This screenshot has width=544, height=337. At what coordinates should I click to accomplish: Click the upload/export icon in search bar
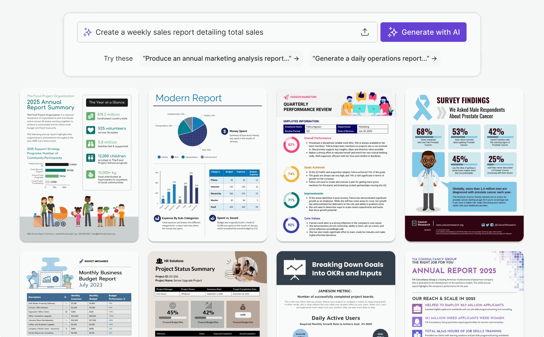coord(365,32)
